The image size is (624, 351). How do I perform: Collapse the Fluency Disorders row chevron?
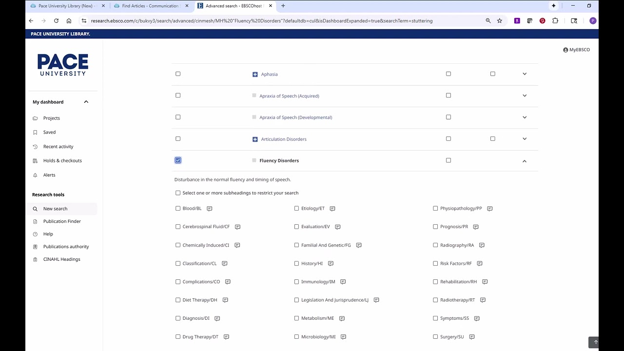coord(525,161)
